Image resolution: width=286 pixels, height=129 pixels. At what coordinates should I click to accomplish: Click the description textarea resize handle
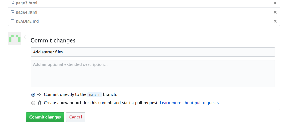click(274, 86)
